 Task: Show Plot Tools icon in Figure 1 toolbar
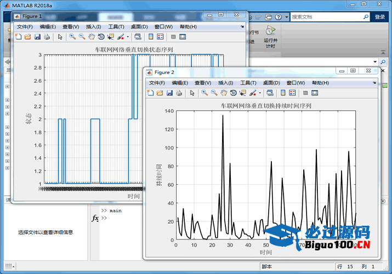click(x=183, y=37)
